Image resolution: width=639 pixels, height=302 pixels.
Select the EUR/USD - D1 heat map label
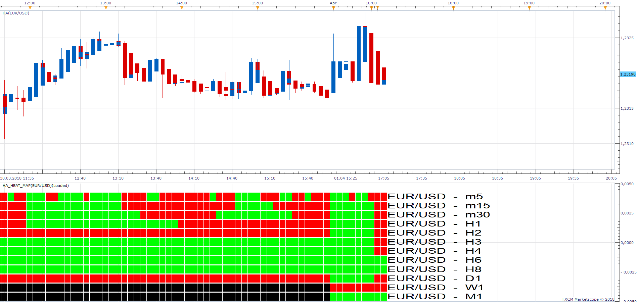(434, 279)
